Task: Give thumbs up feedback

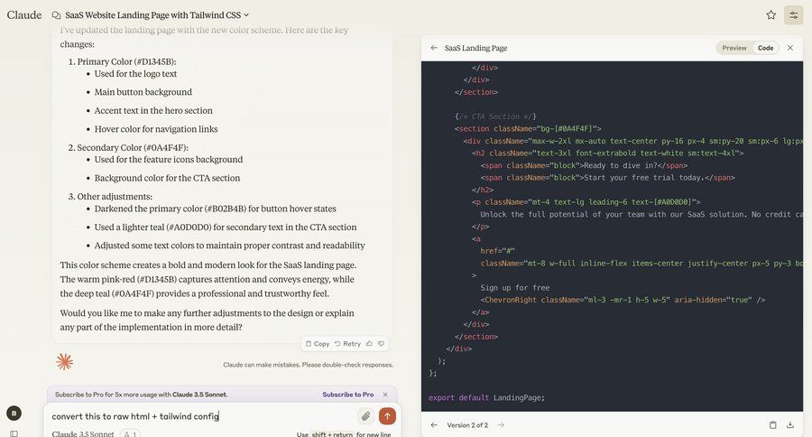Action: 369,344
